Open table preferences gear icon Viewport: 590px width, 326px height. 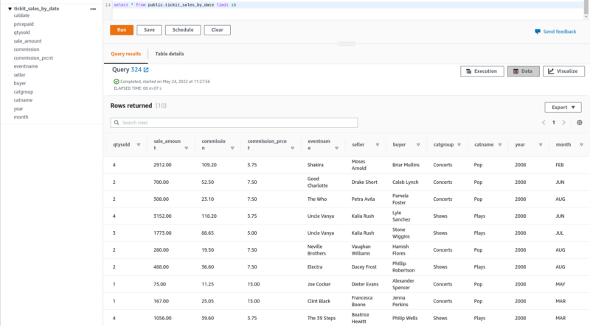[580, 122]
